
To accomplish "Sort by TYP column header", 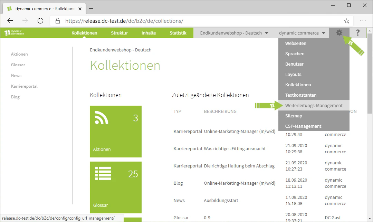I will [x=177, y=111].
